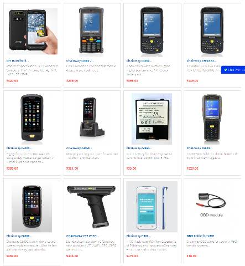Open the chat widget button
Screen dimensions: 245x266
pos(233,70)
